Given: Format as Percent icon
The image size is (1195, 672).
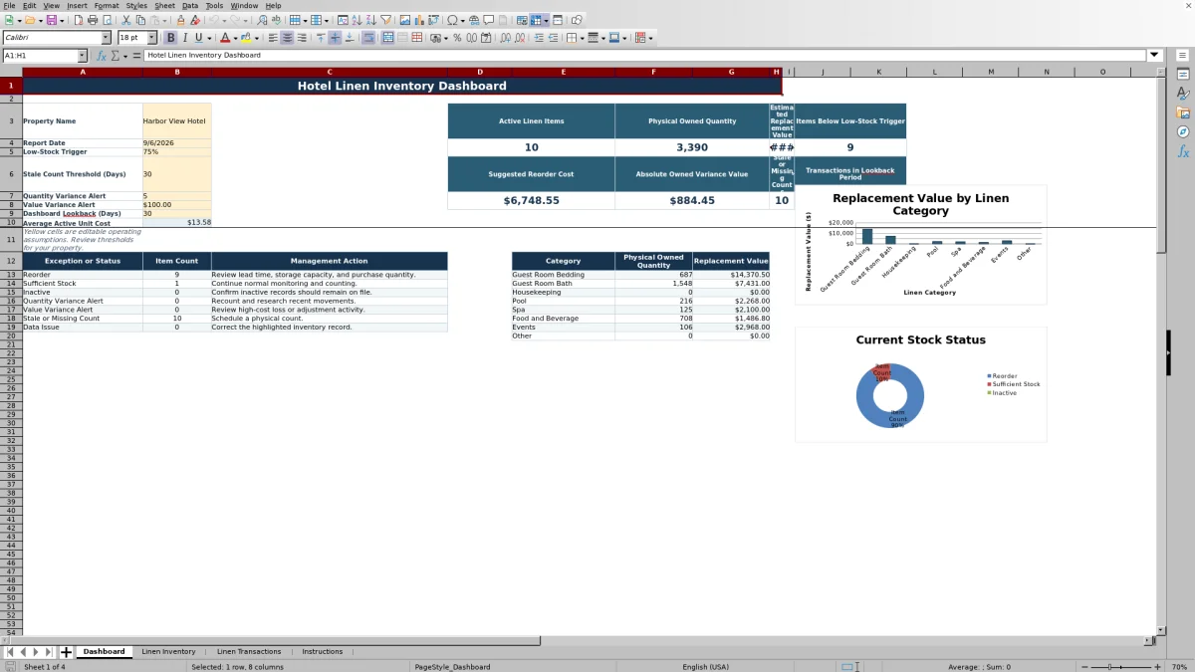Looking at the screenshot, I should 457,38.
